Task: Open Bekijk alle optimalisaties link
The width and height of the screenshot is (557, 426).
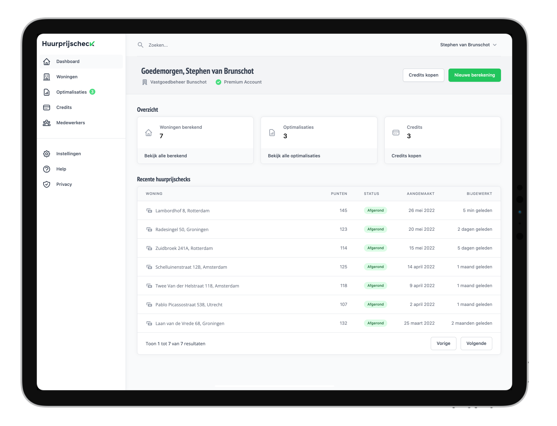Action: (x=294, y=156)
